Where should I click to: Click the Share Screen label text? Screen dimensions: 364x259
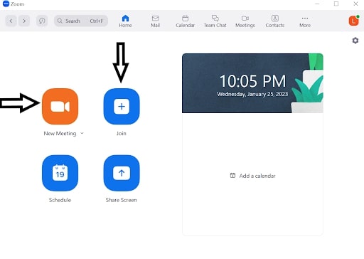(x=122, y=200)
